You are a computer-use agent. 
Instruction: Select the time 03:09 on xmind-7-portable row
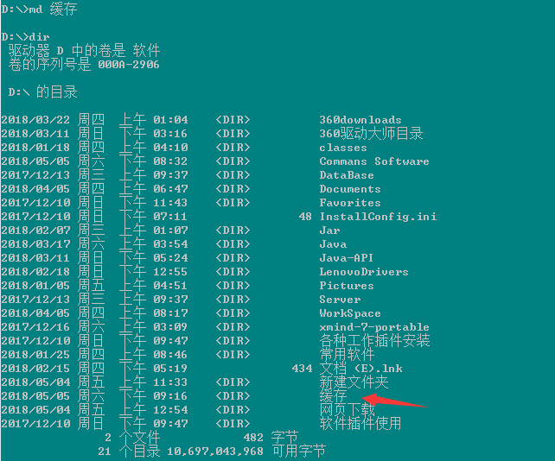pos(170,326)
